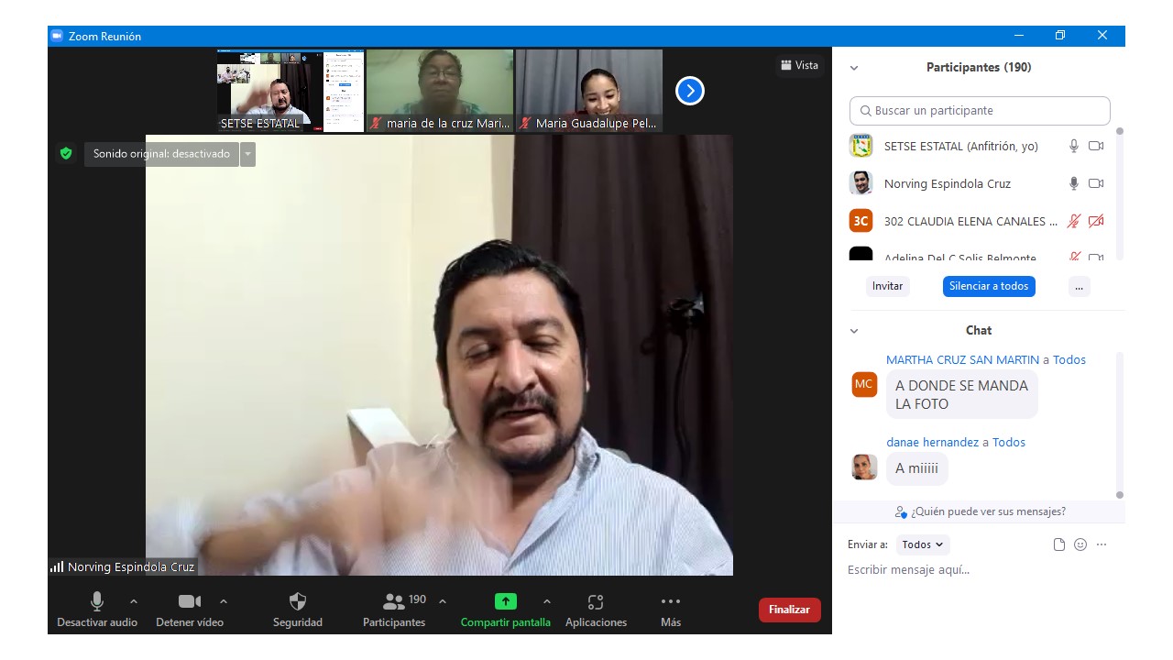The image size is (1173, 660).
Task: Click Norving Espindola Cruz microphone icon
Action: point(1074,183)
